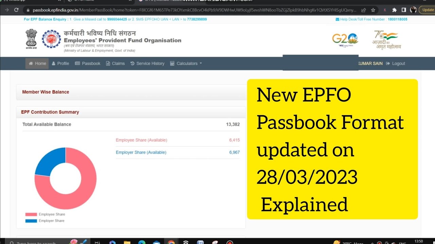
Task: Click the Employee Share amount 6,415
Action: click(234, 140)
